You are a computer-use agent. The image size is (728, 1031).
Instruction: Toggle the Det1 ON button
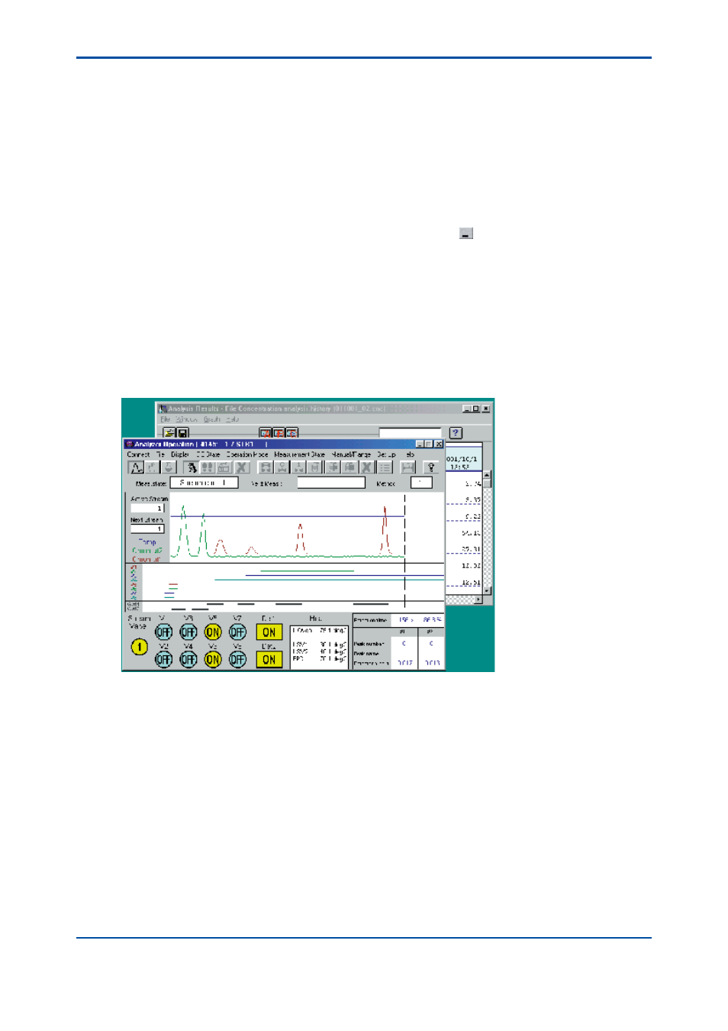tap(269, 632)
